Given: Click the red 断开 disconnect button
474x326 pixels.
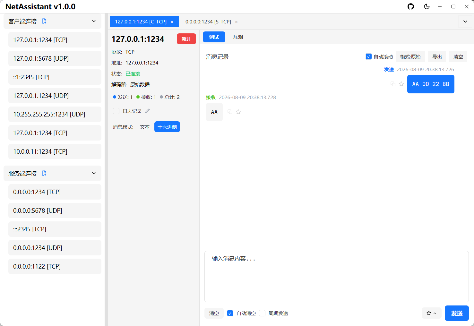Looking at the screenshot, I should pos(186,39).
